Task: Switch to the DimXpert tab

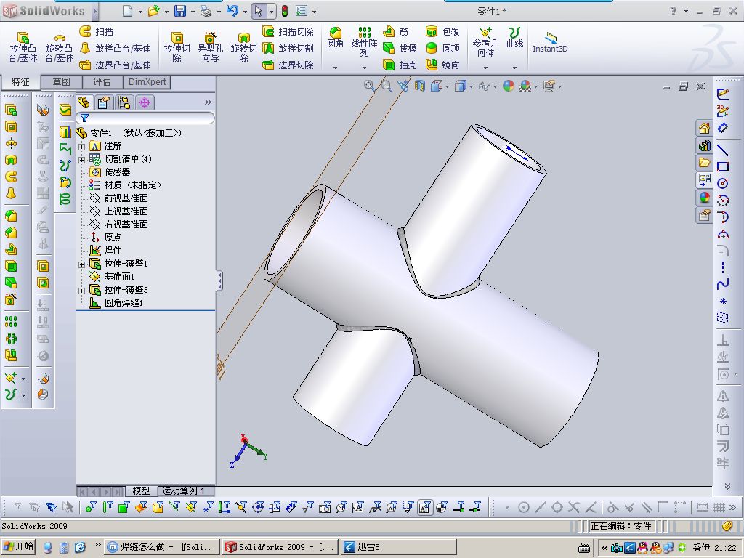Action: point(147,82)
